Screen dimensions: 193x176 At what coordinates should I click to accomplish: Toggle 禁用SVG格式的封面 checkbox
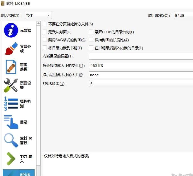[45, 40]
